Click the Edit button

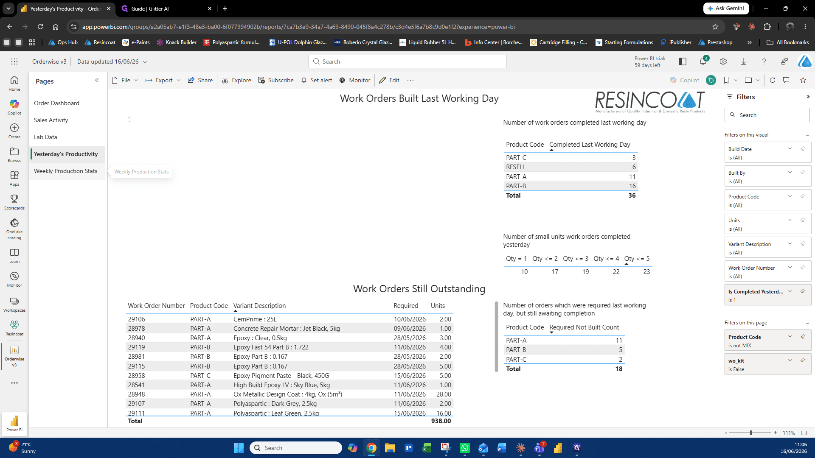click(389, 80)
